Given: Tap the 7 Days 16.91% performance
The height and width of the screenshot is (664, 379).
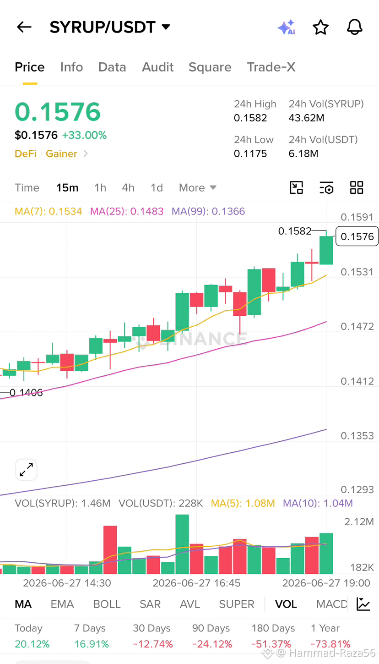Looking at the screenshot, I should pyautogui.click(x=92, y=636).
